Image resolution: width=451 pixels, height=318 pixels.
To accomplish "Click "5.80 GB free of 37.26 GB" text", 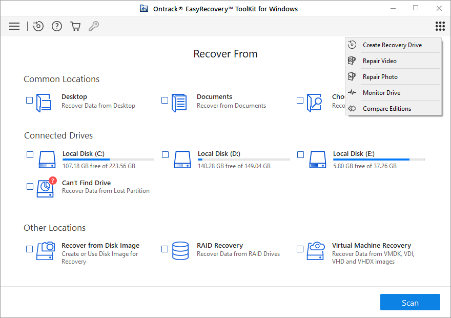I will (x=365, y=166).
